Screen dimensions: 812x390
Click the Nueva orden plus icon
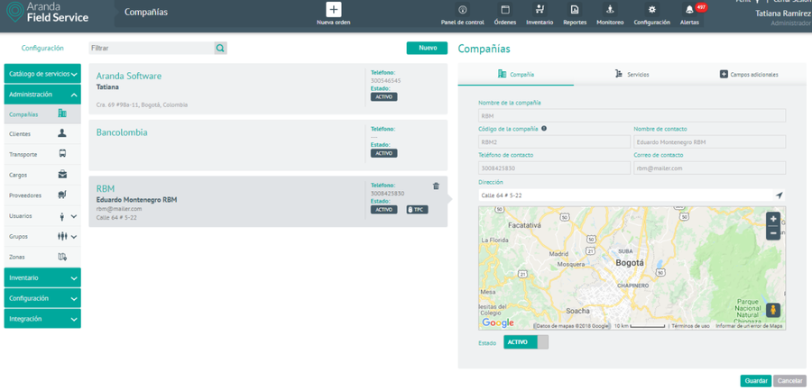(334, 10)
